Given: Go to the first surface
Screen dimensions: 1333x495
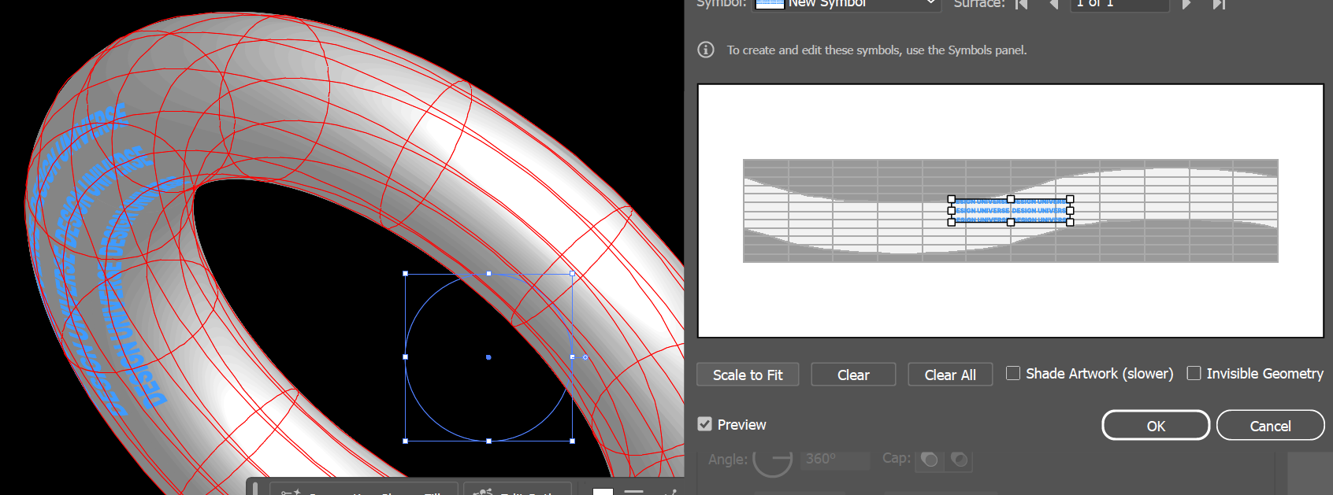Looking at the screenshot, I should point(1022,5).
